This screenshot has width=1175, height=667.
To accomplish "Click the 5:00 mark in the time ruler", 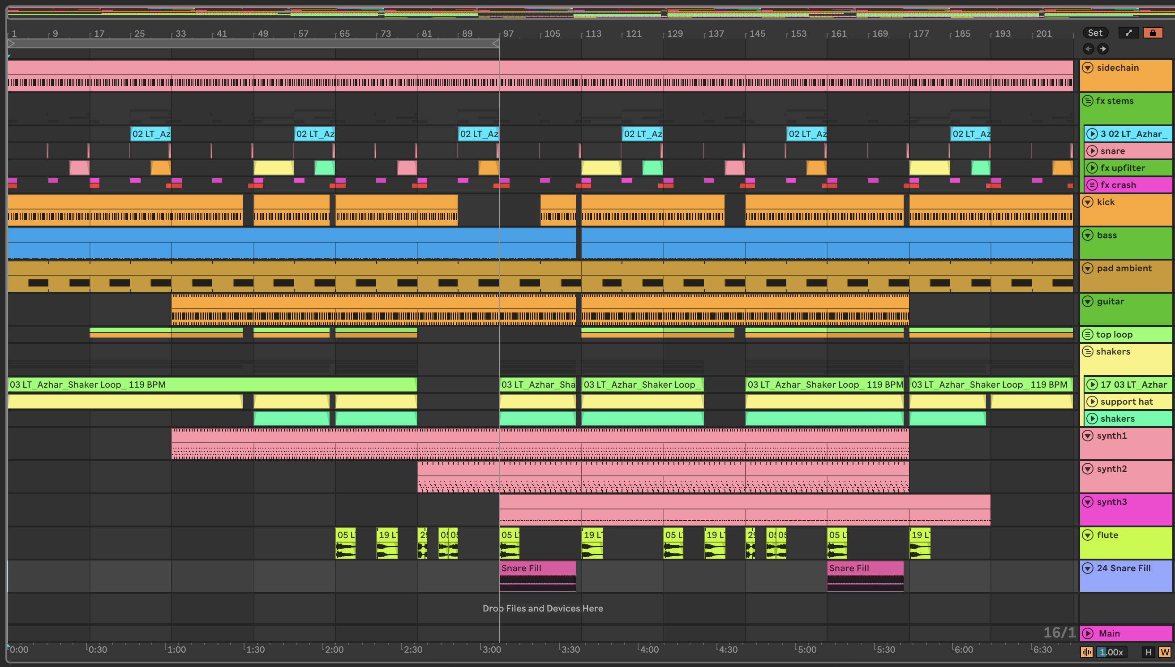I will coord(807,649).
